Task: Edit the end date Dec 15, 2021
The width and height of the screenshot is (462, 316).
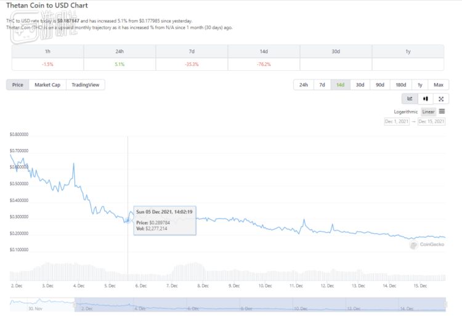Action: 431,121
